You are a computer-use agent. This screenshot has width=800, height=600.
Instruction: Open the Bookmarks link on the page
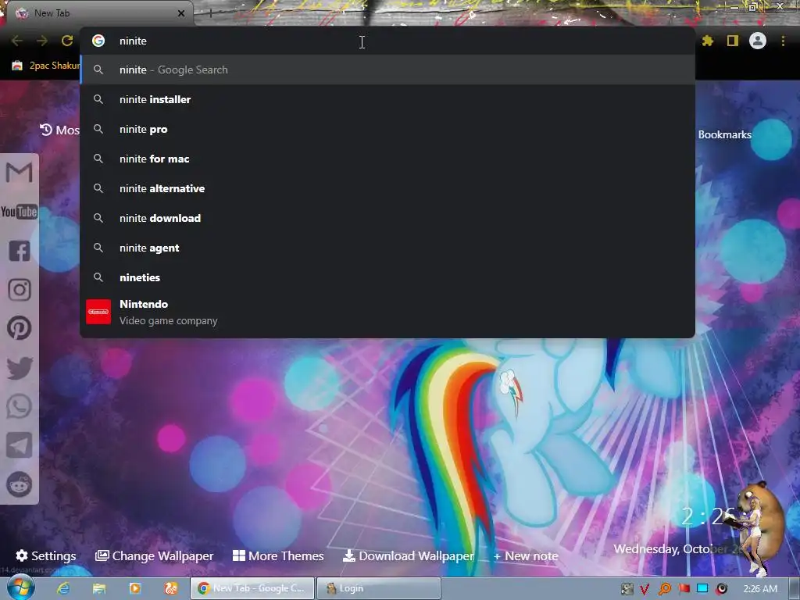click(x=724, y=134)
